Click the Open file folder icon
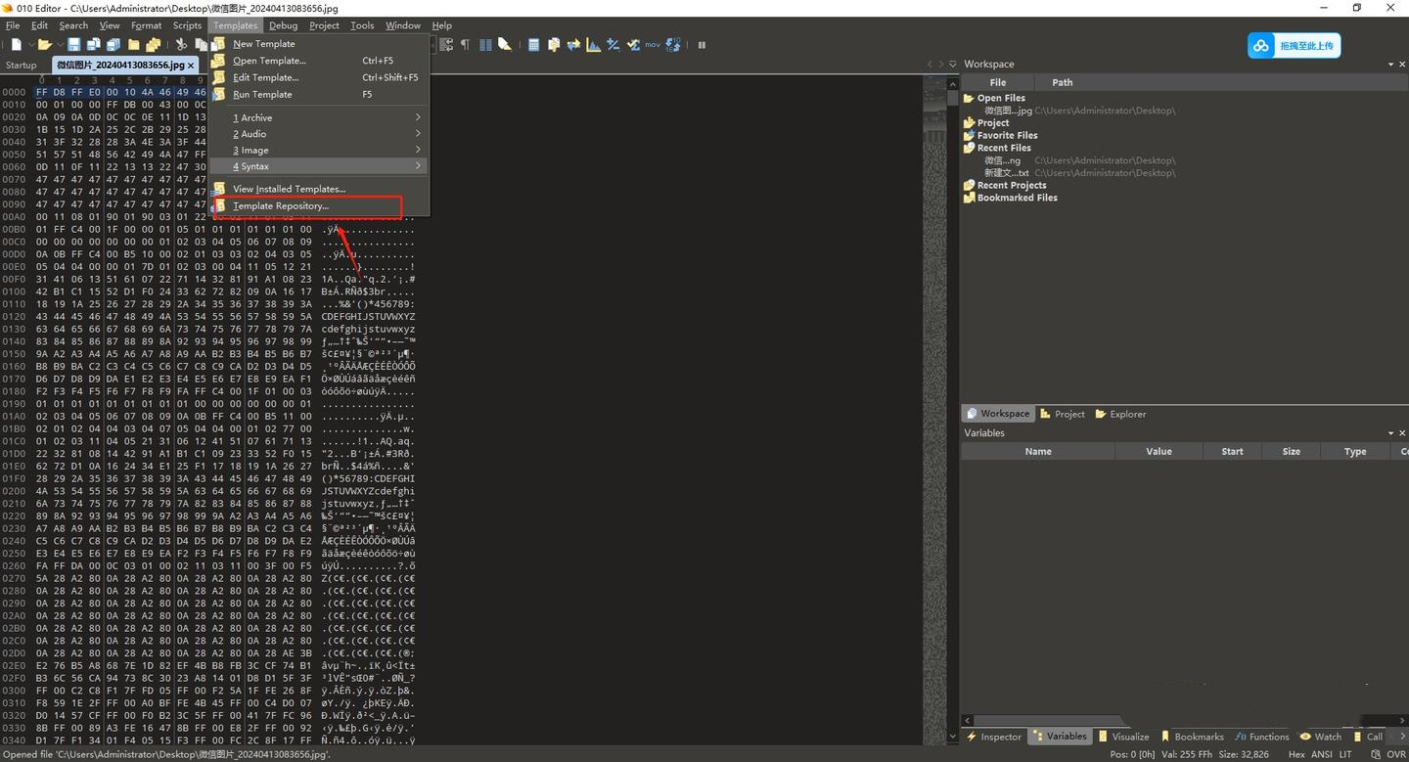 [45, 44]
